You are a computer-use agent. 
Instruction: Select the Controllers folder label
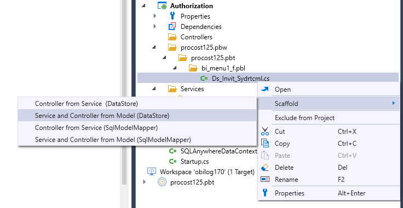(x=197, y=37)
